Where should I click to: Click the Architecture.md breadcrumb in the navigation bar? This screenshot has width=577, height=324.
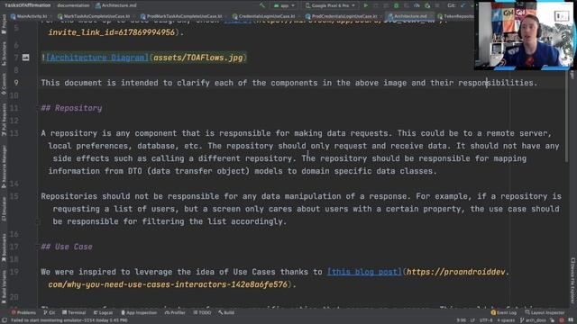pos(116,5)
